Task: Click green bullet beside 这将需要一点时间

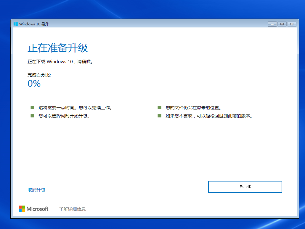Action: coord(33,107)
